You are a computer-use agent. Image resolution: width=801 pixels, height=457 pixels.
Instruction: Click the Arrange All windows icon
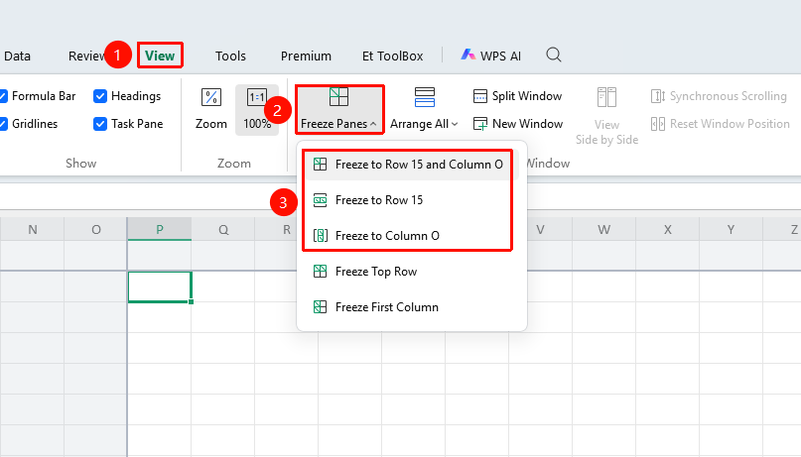[x=425, y=97]
